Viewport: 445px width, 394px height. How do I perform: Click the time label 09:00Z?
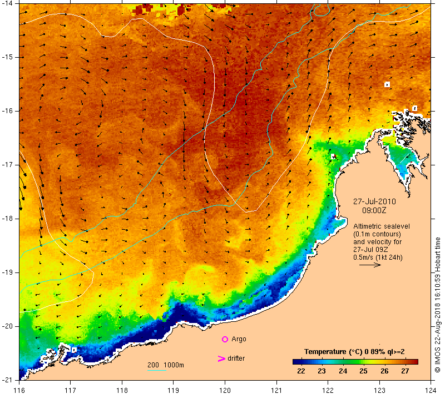374,210
